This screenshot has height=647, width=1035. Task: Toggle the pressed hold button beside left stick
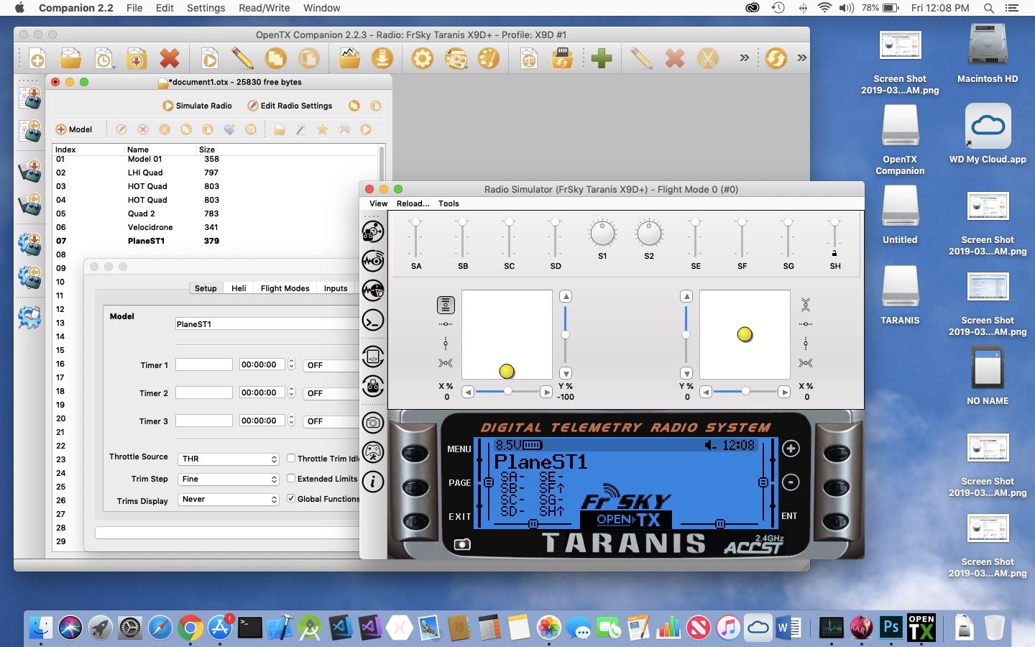[446, 305]
